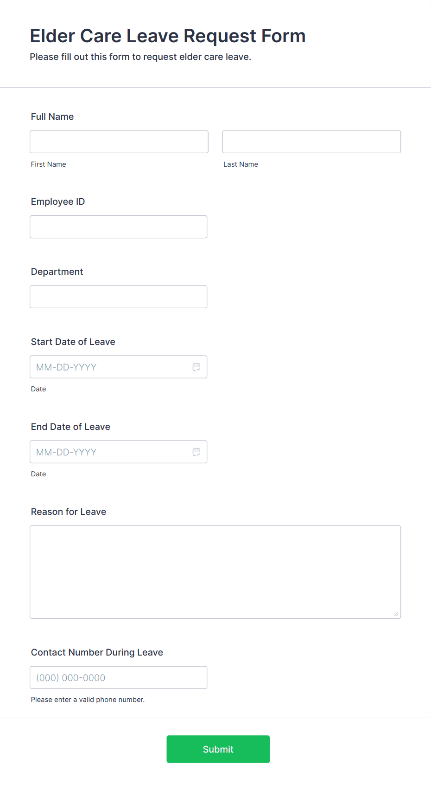The image size is (431, 786).
Task: Focus the Reason for Leave text area
Action: pyautogui.click(x=215, y=572)
